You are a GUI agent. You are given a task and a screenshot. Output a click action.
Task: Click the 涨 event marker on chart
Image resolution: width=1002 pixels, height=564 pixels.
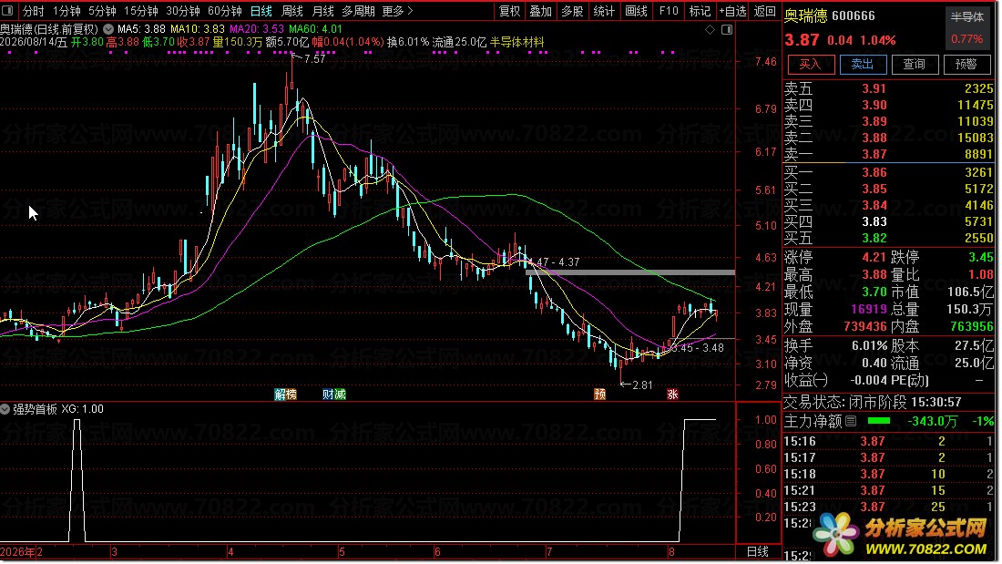672,394
